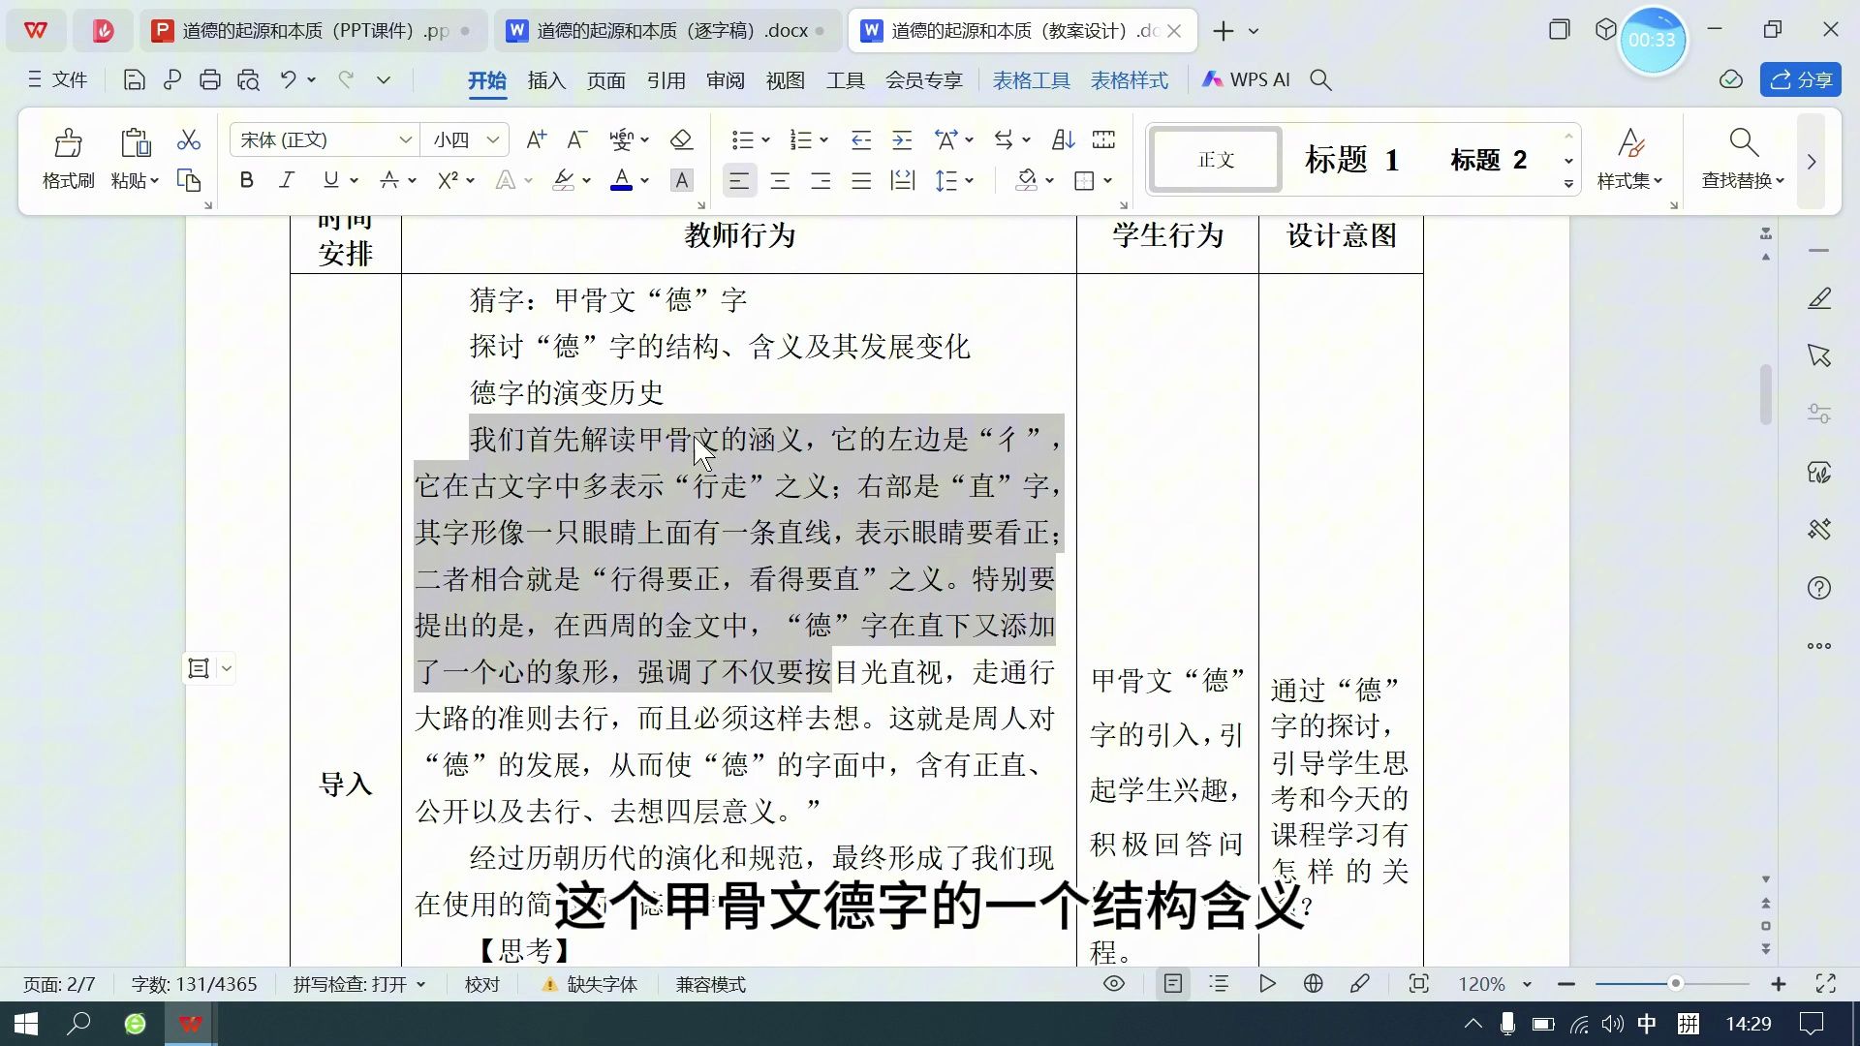Click the Sort icon in paragraph group
Screen dimensions: 1860x1046
pyautogui.click(x=1063, y=140)
